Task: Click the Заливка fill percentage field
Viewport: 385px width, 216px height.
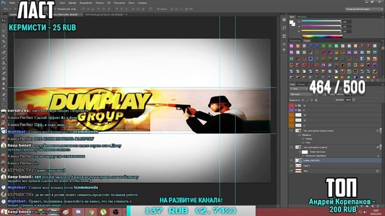Action: click(x=349, y=100)
